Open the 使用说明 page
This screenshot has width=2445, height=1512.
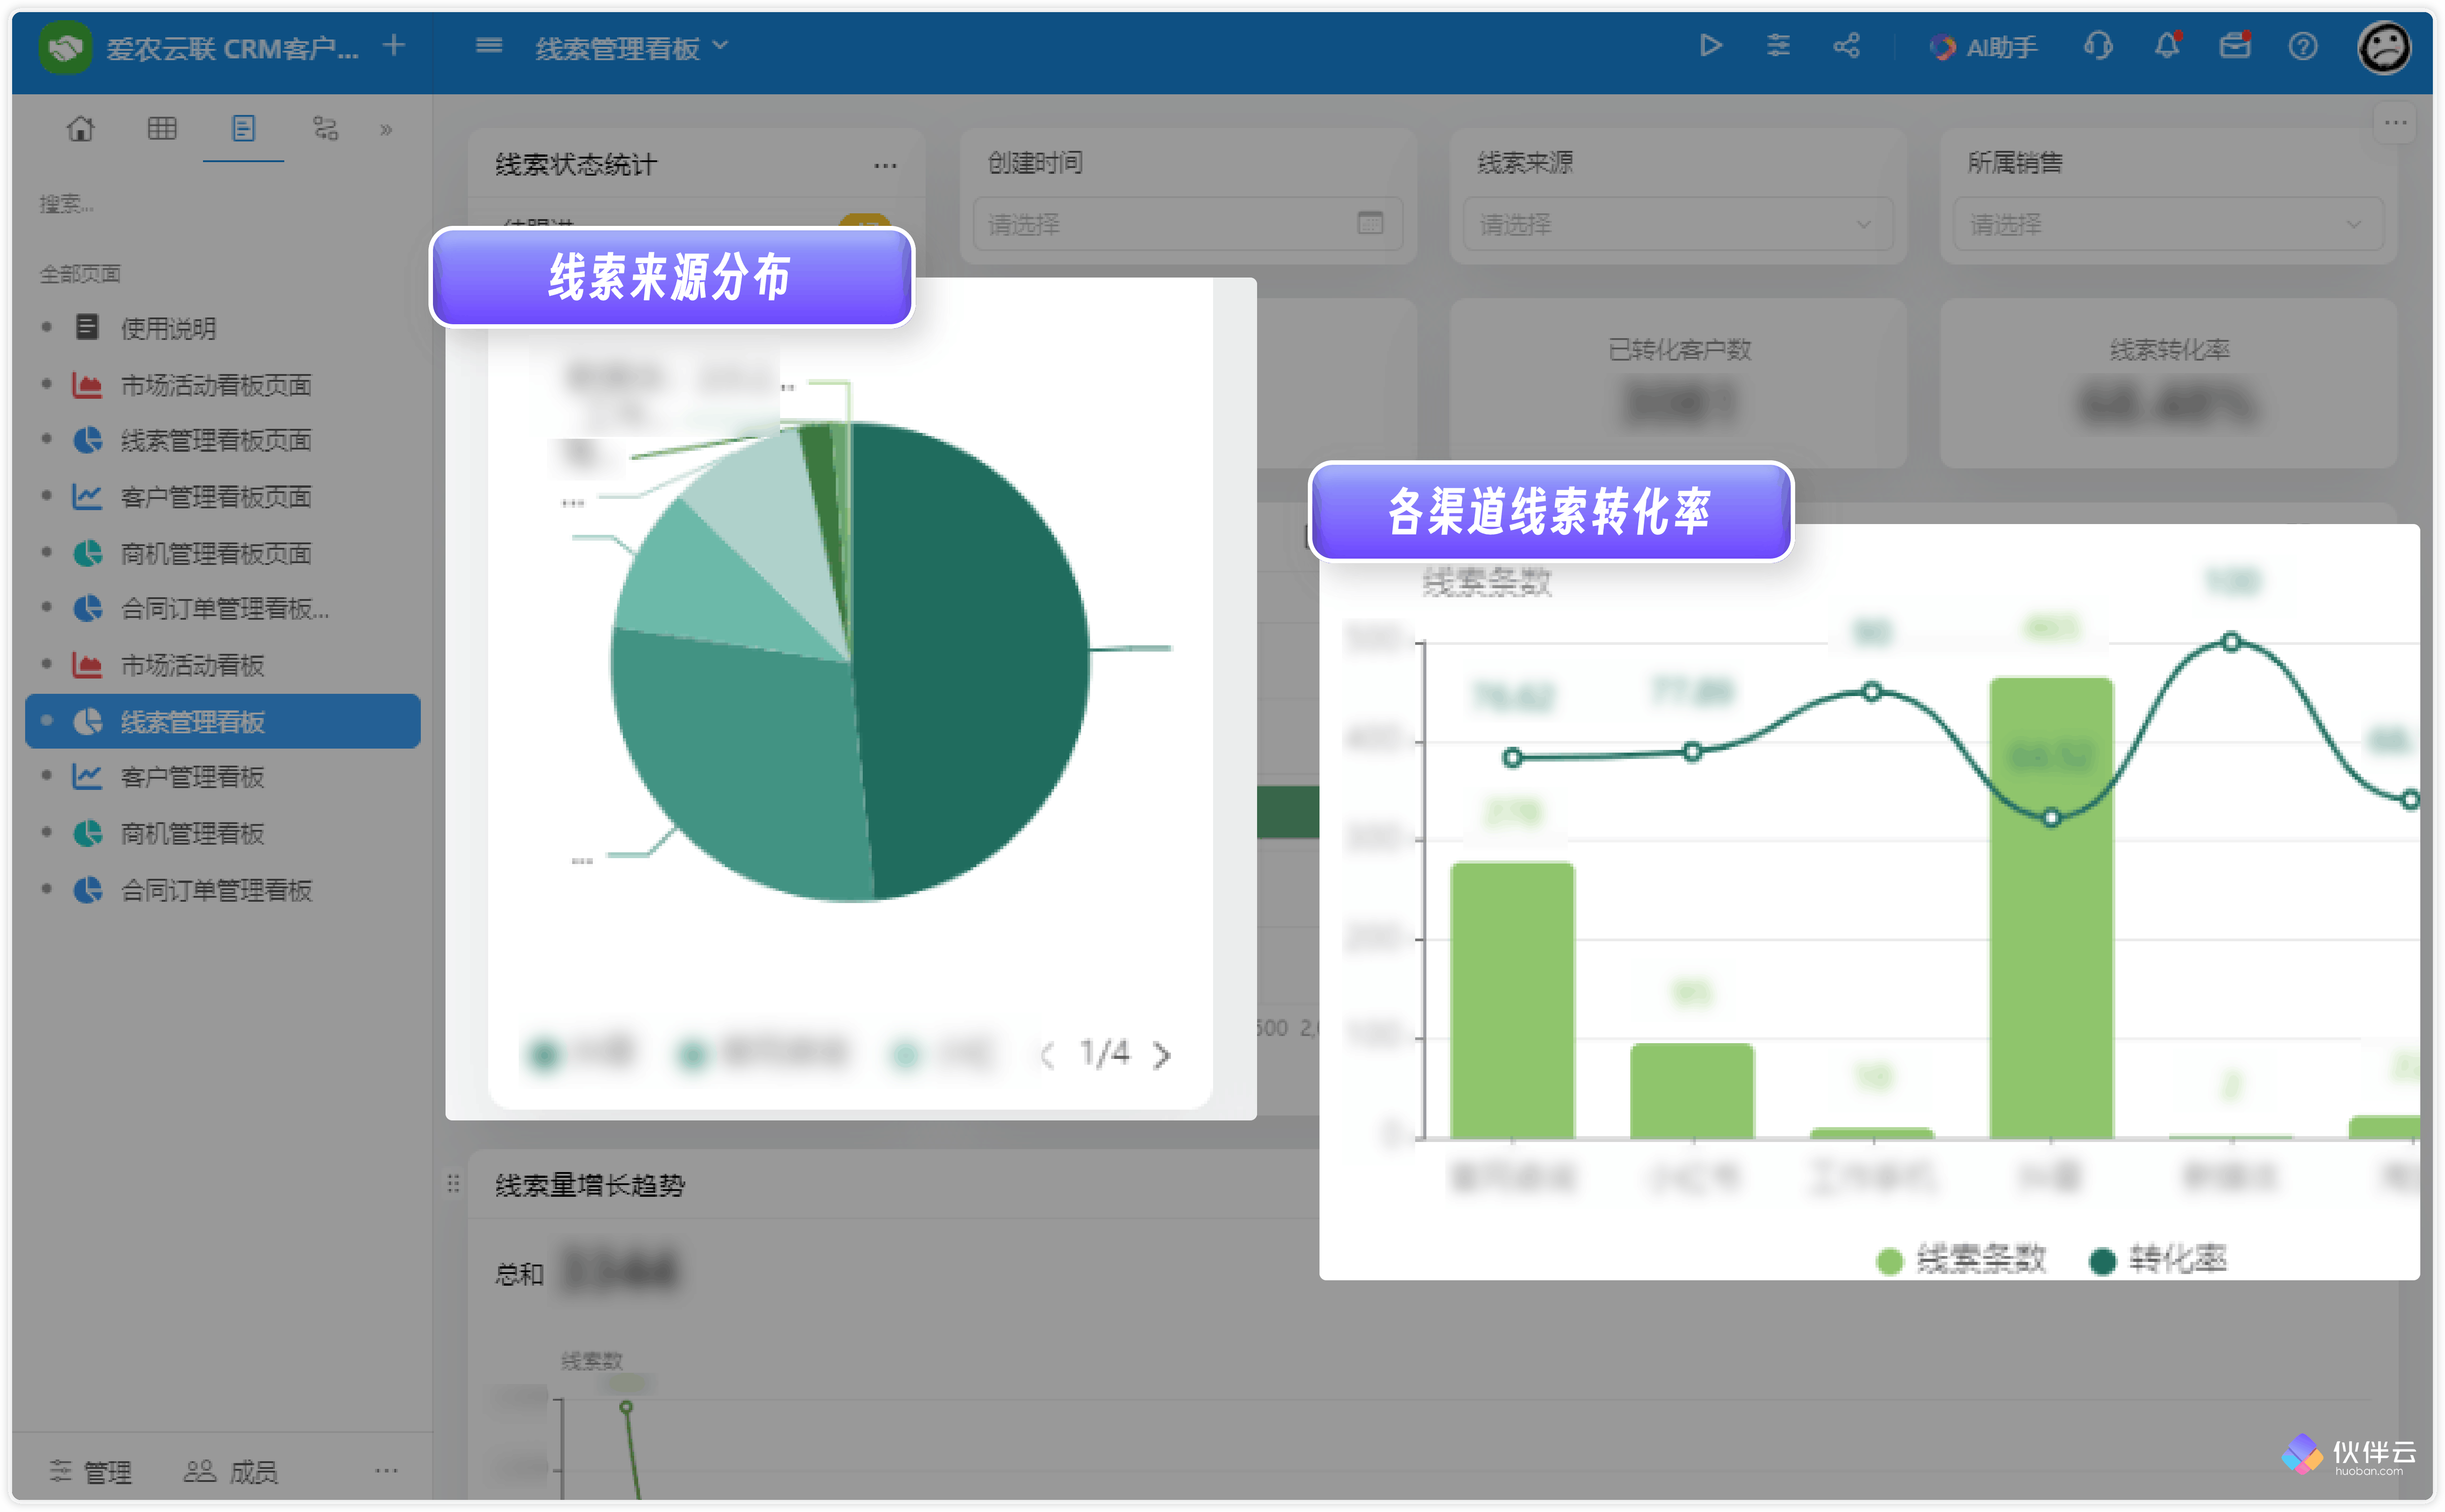click(x=222, y=328)
